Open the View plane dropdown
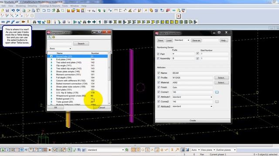This screenshot has width=279, height=156. 208,150
